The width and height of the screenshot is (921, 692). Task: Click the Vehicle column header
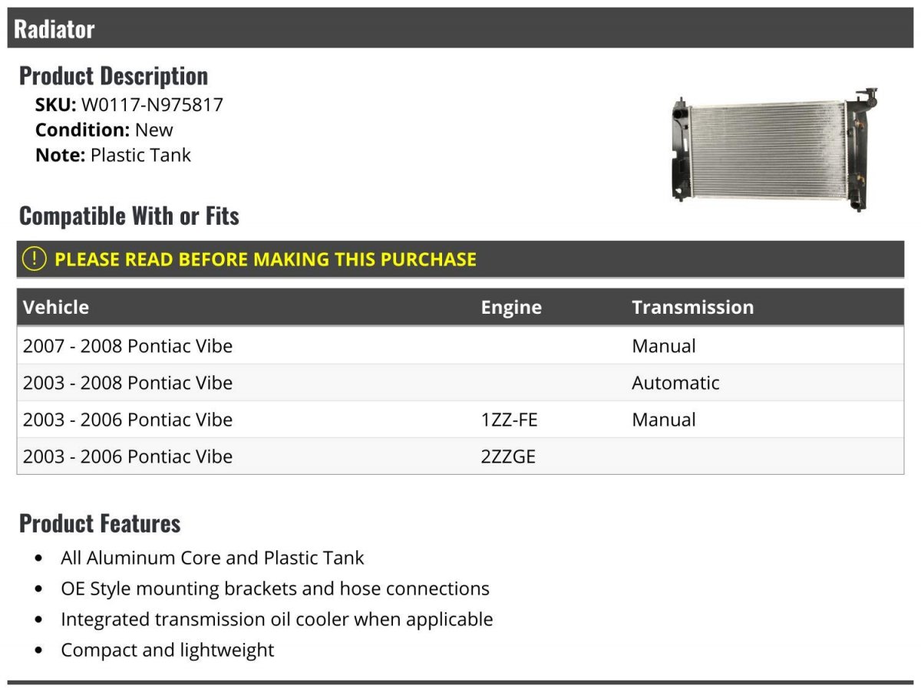[56, 308]
